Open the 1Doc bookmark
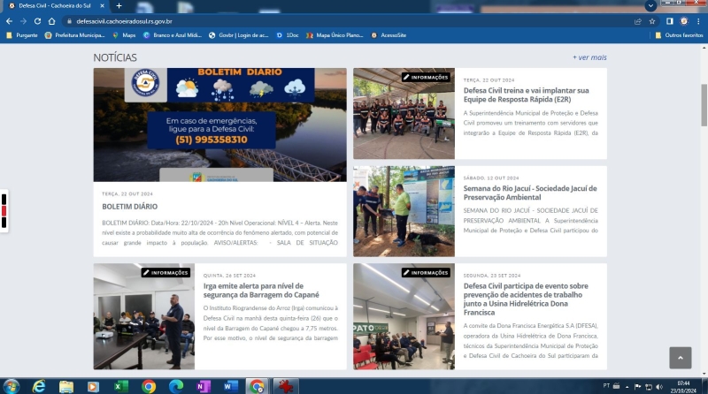This screenshot has width=708, height=394. tap(288, 35)
